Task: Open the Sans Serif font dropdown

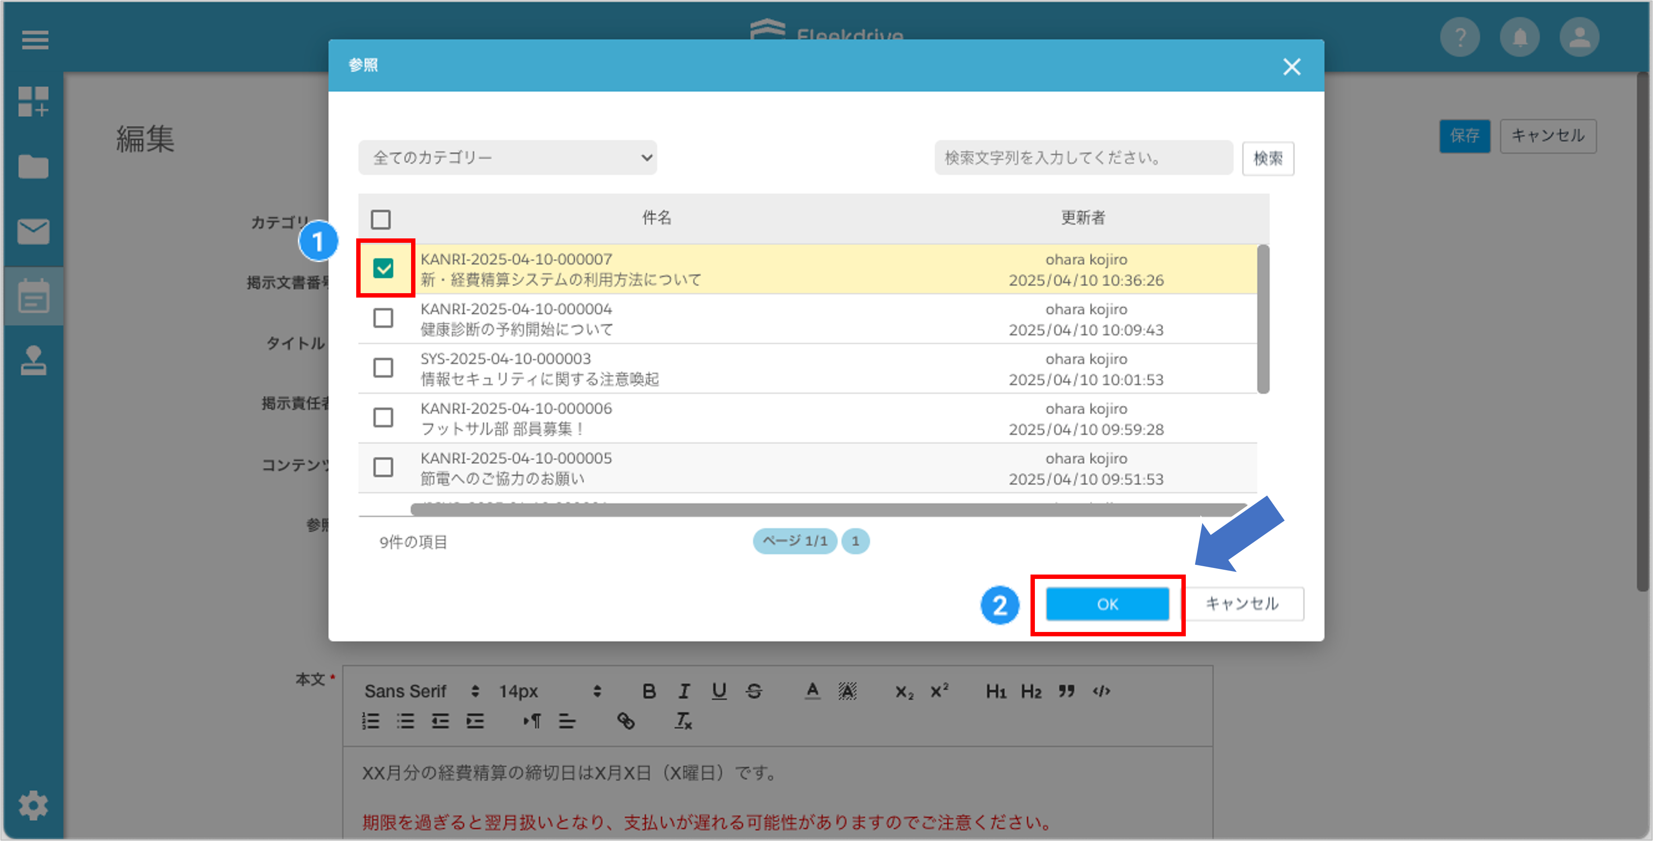Action: [421, 691]
